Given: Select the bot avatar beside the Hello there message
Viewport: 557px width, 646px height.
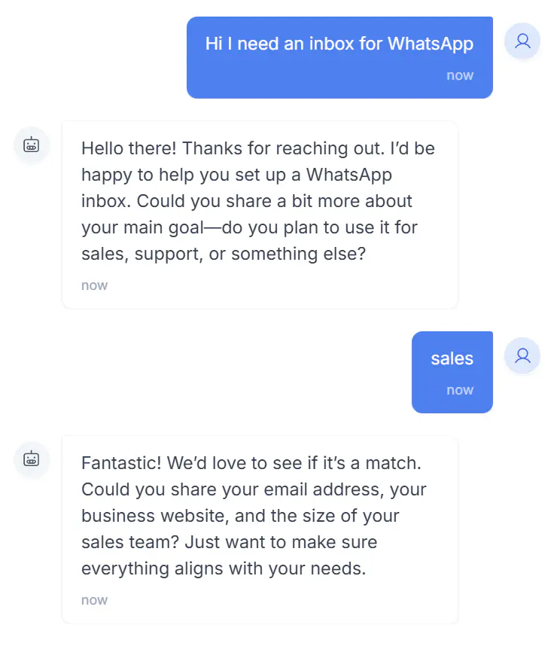Looking at the screenshot, I should click(x=32, y=145).
